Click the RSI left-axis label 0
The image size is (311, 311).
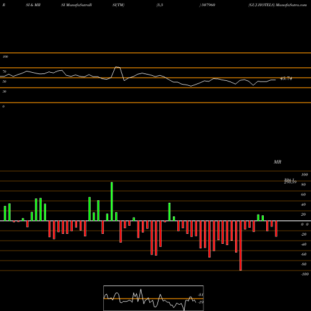3,106
